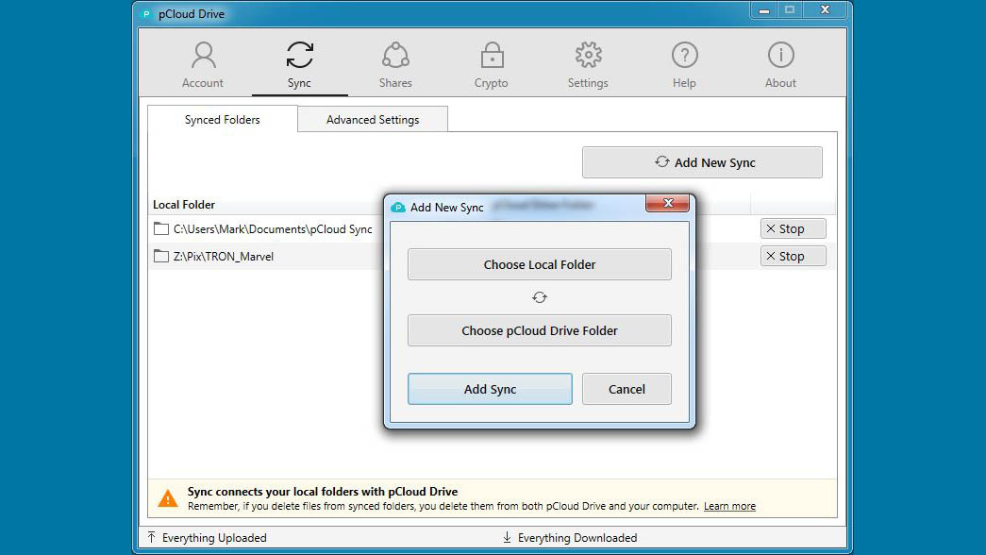Click the Everything Uploaded status text

(214, 537)
